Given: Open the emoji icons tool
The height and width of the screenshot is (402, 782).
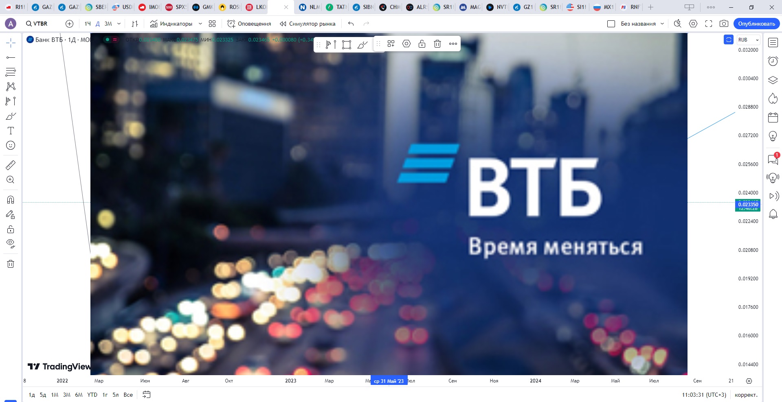Looking at the screenshot, I should point(11,145).
